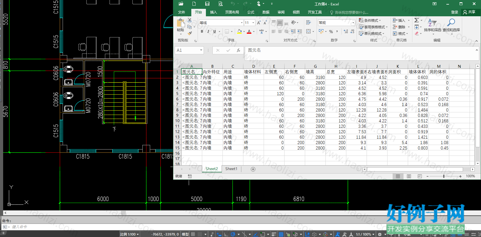The width and height of the screenshot is (481, 237).
Task: Click the Merge and Center icon
Action: [308, 31]
